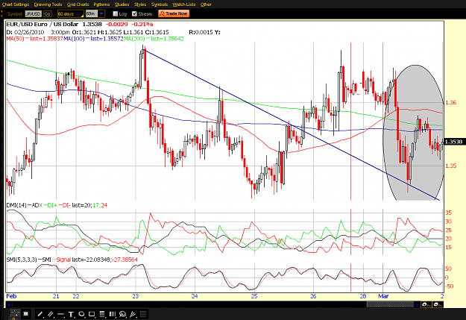Open the 60m interval dropdown arrow
Screen dimensions: 466x320
point(101,13)
